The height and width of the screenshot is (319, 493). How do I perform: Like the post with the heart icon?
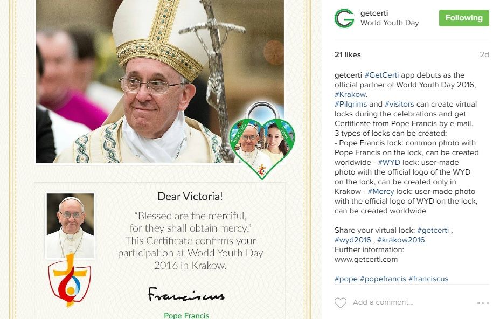tap(340, 303)
